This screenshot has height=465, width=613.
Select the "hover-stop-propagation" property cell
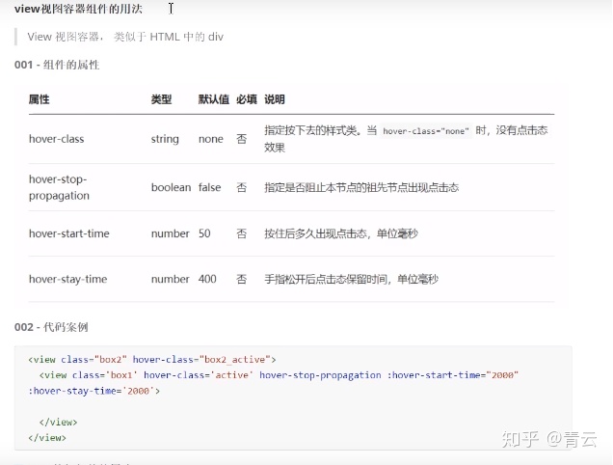(x=59, y=187)
